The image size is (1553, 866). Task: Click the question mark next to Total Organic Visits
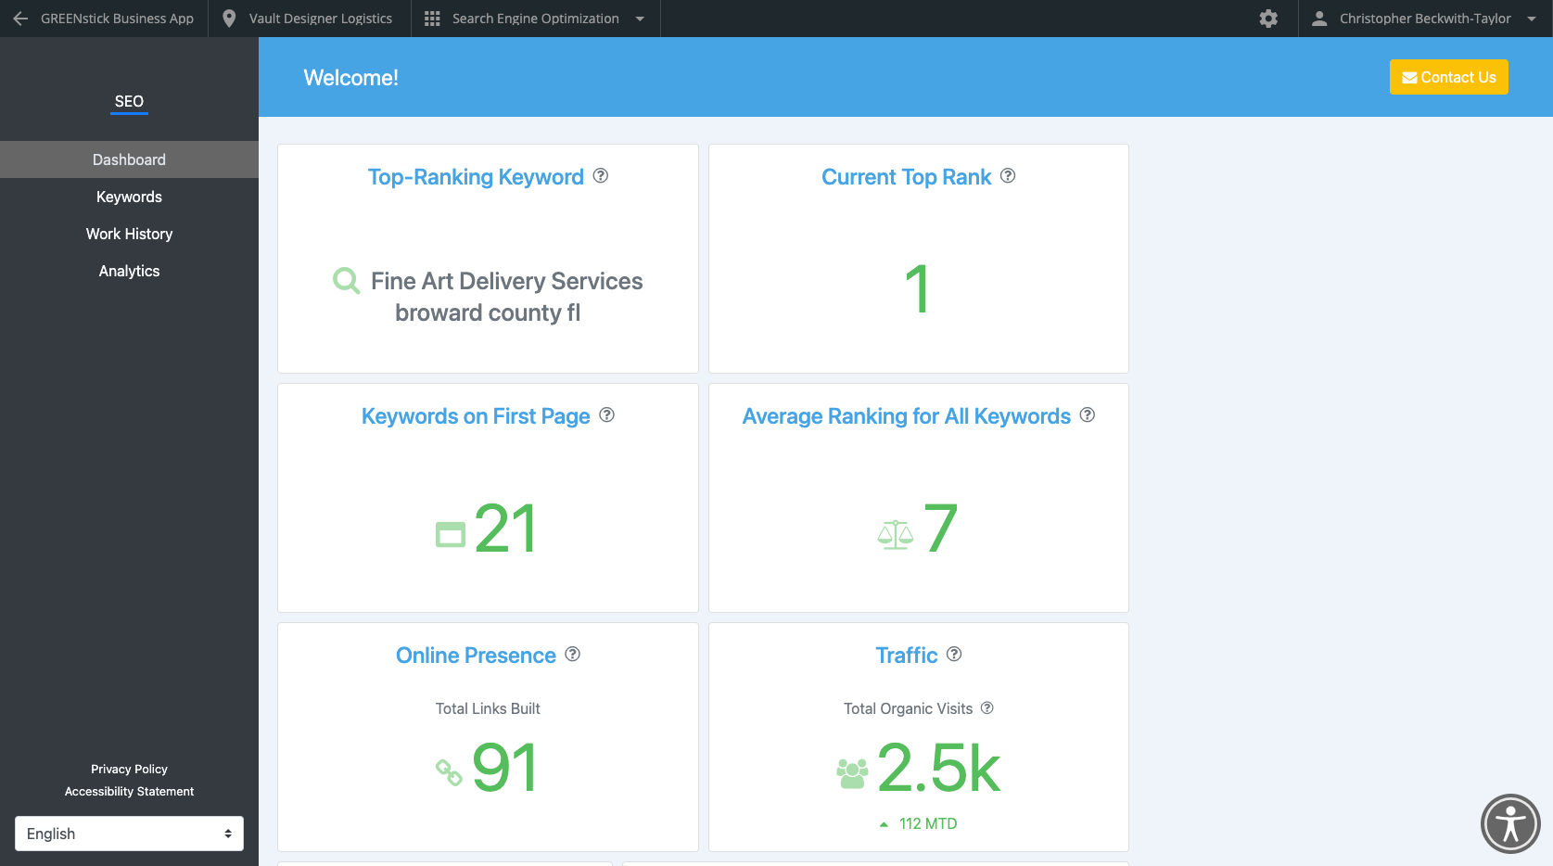point(987,707)
